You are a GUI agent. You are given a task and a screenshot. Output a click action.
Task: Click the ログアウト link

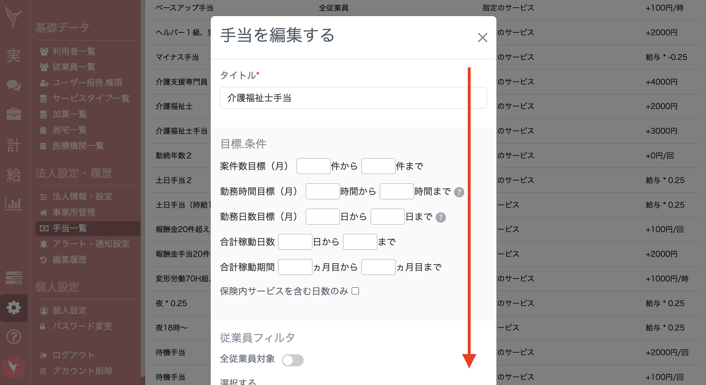point(73,355)
